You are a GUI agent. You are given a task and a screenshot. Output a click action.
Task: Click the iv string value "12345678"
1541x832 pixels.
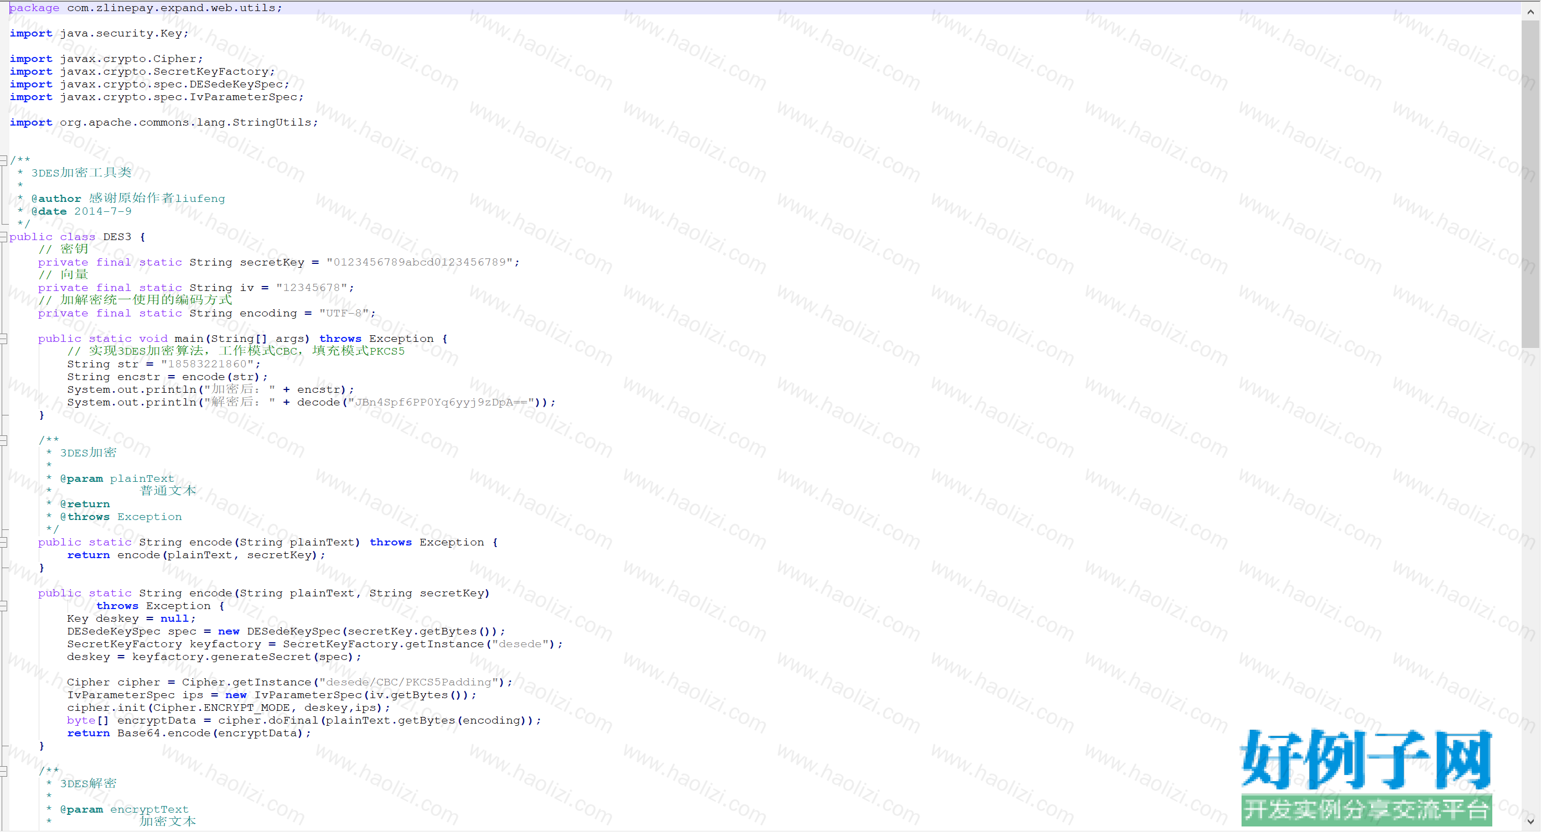point(312,288)
